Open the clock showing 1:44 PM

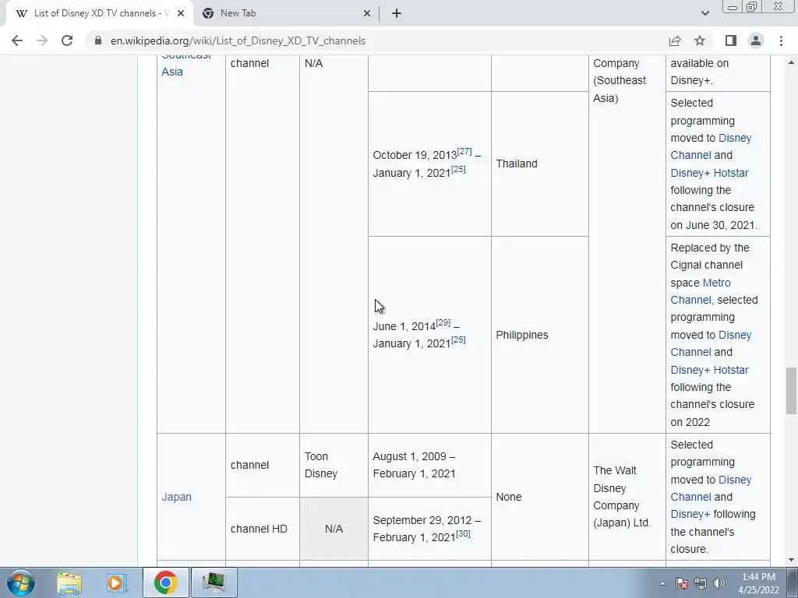pos(758,583)
